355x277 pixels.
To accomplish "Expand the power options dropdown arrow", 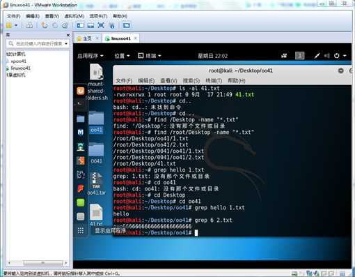I will pyautogui.click(x=16, y=25).
